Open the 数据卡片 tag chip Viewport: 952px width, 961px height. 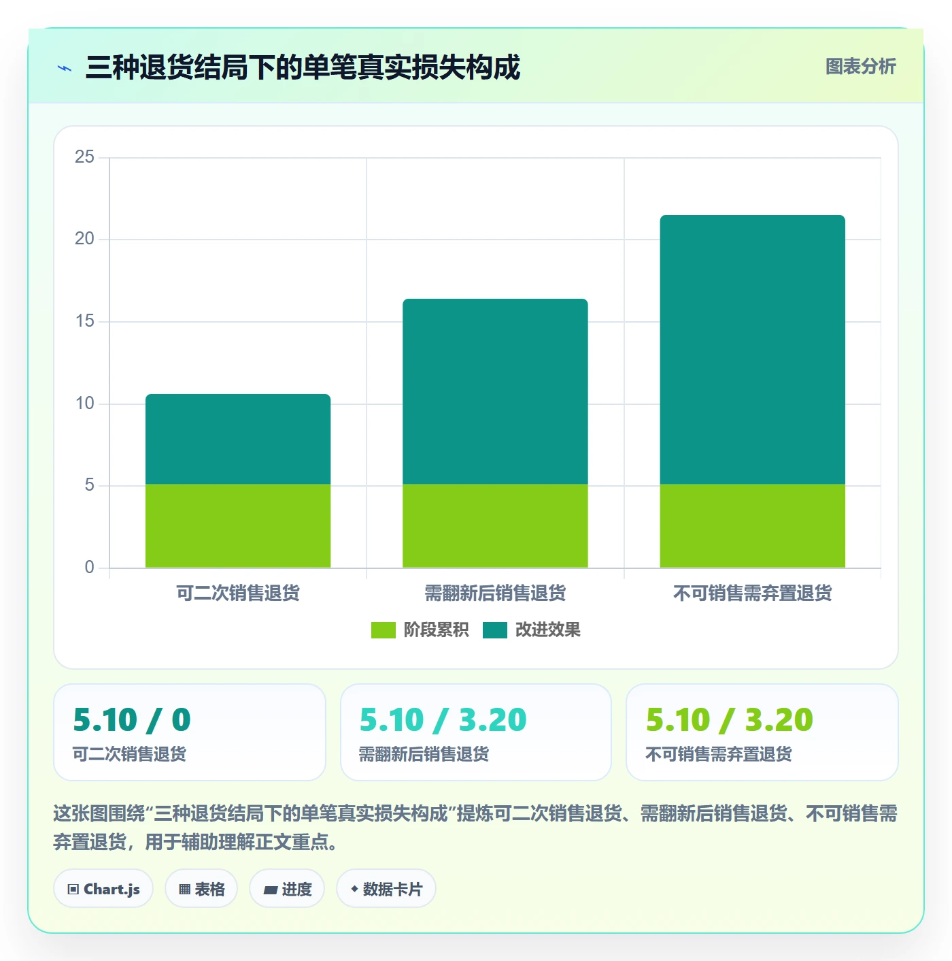(386, 888)
